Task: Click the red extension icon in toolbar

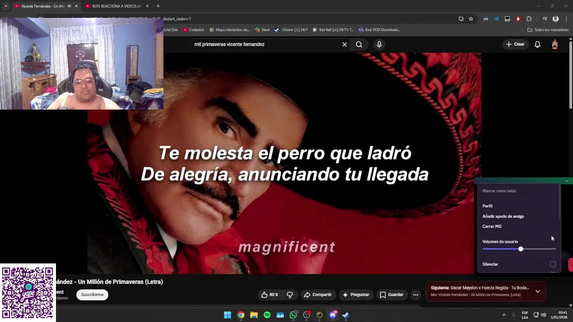Action: pos(518,19)
